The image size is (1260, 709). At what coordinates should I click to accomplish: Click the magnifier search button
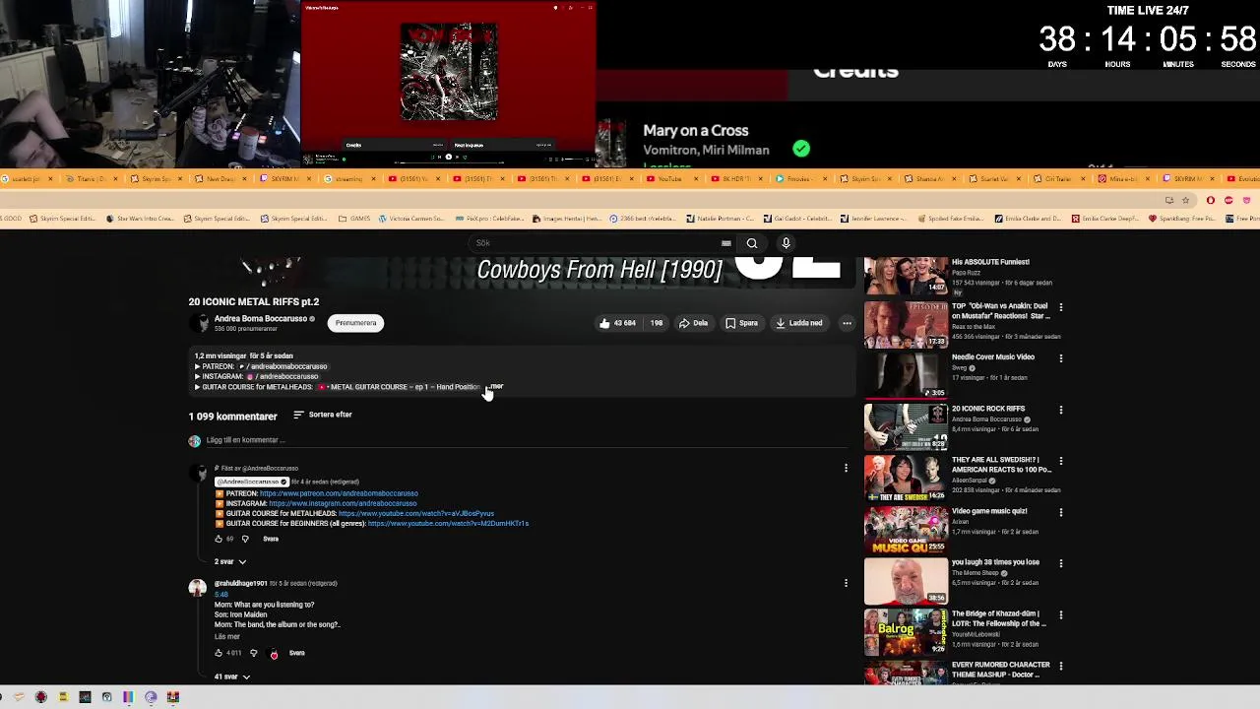click(x=752, y=243)
